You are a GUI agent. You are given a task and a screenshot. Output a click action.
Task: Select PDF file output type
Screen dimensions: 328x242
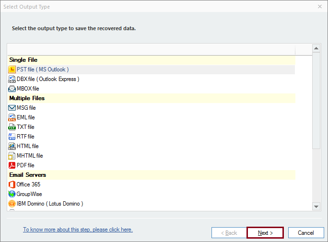[x=151, y=165]
